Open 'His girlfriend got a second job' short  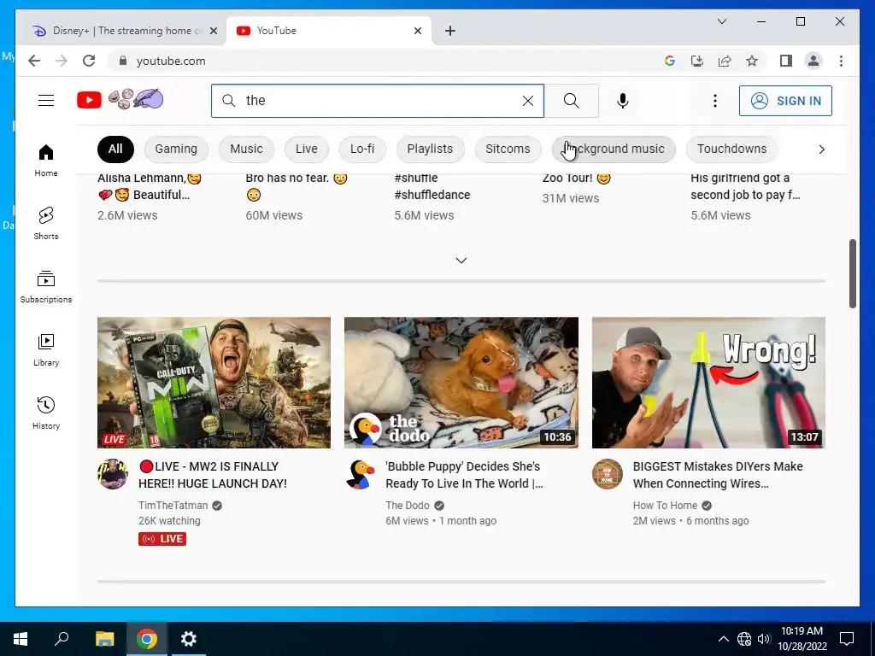pos(745,186)
